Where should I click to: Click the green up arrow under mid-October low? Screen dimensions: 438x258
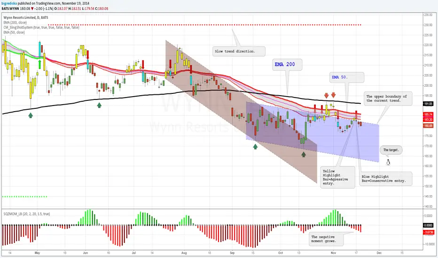304,154
